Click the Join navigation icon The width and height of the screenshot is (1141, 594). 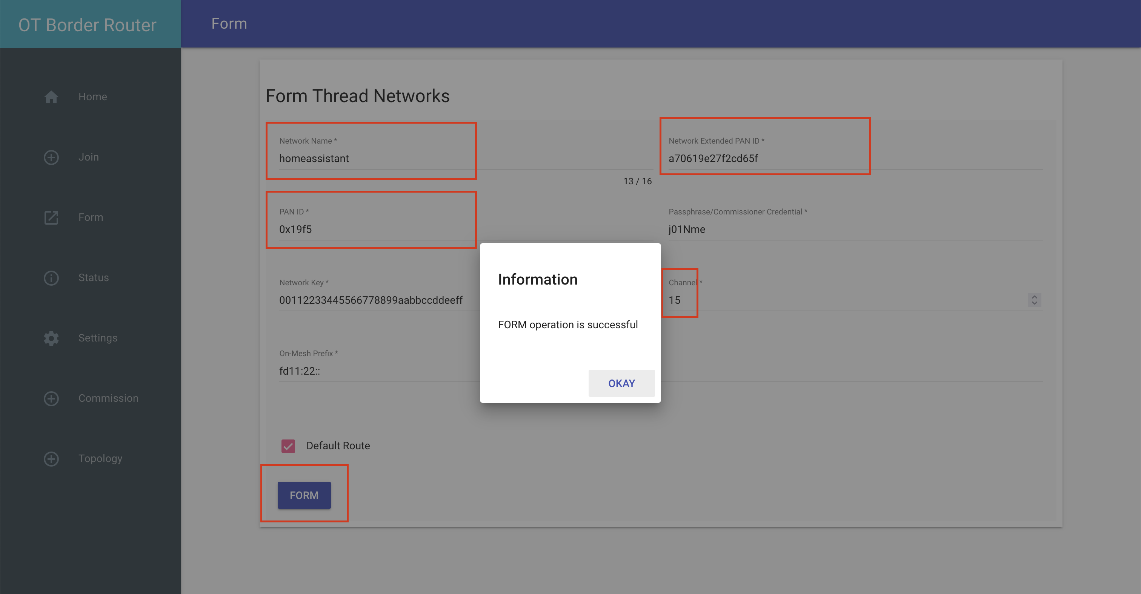[x=51, y=156]
